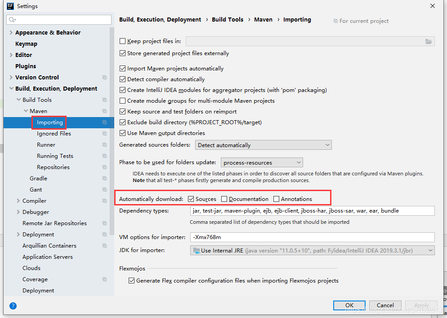Screen dimensions: 447x318
Task: Open Runner settings page
Action: tap(46, 145)
